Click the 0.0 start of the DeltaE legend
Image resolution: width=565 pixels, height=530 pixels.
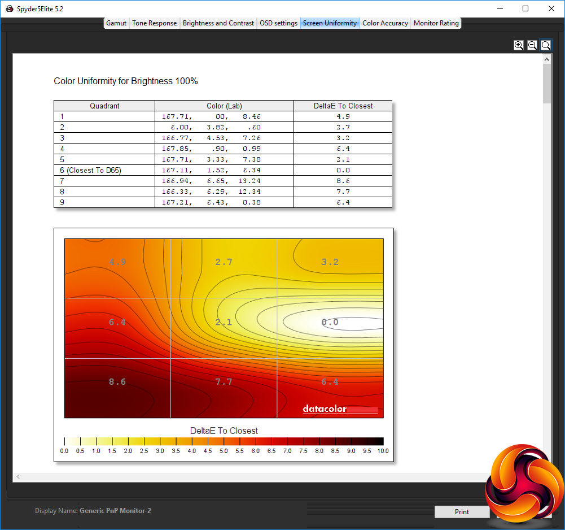(64, 451)
